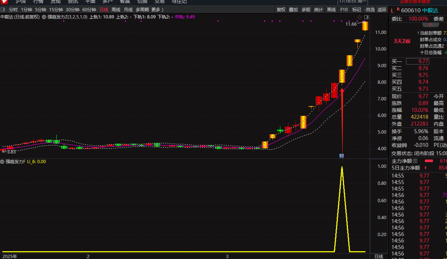Image resolution: width=447 pixels, height=259 pixels.
Task: Expand 强趋发力Z indicator dropdown arrow
Action: point(44,17)
